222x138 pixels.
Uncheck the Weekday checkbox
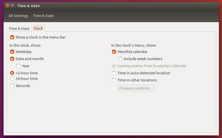pos(12,52)
